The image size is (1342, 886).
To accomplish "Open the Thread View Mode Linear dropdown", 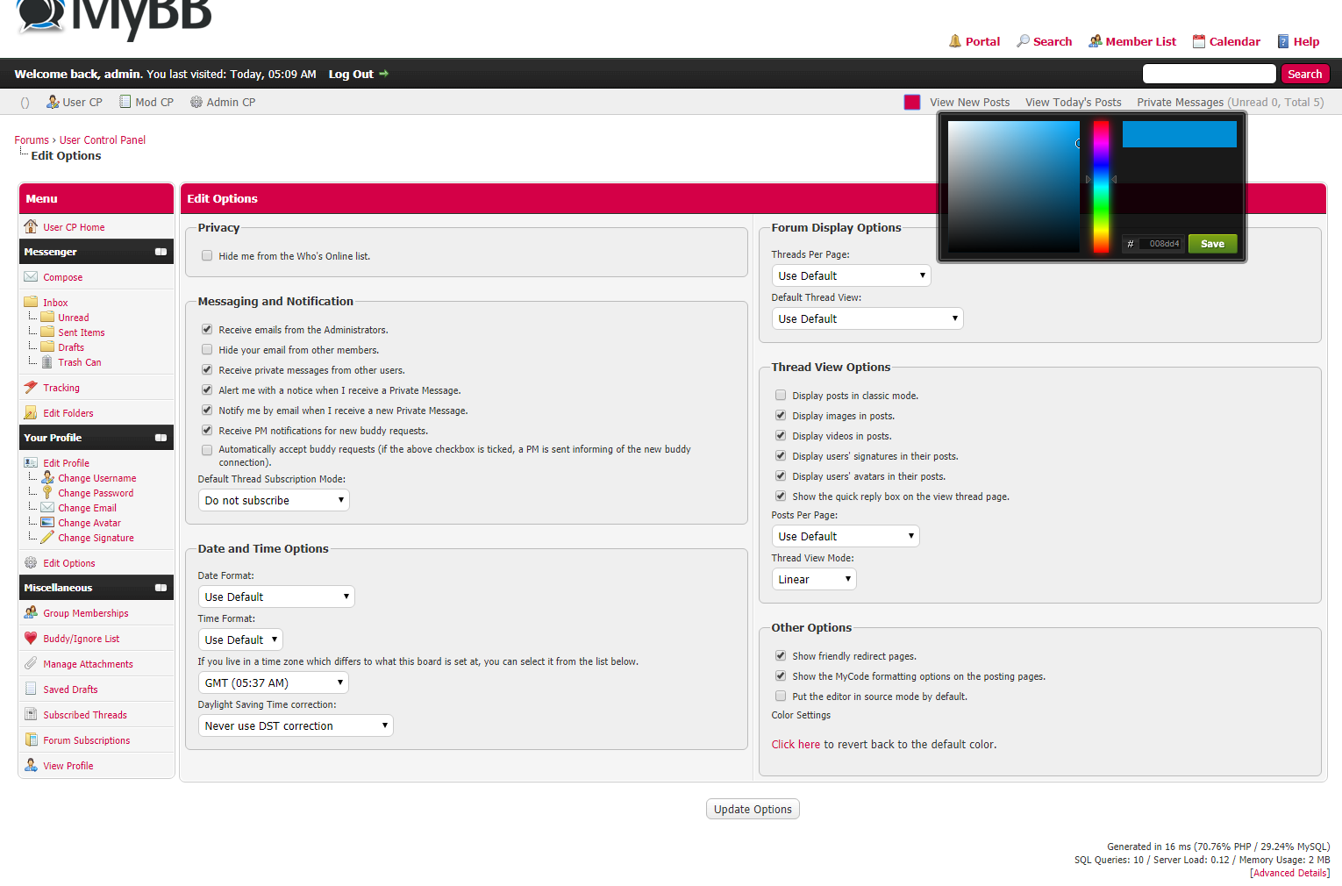I will (x=813, y=580).
